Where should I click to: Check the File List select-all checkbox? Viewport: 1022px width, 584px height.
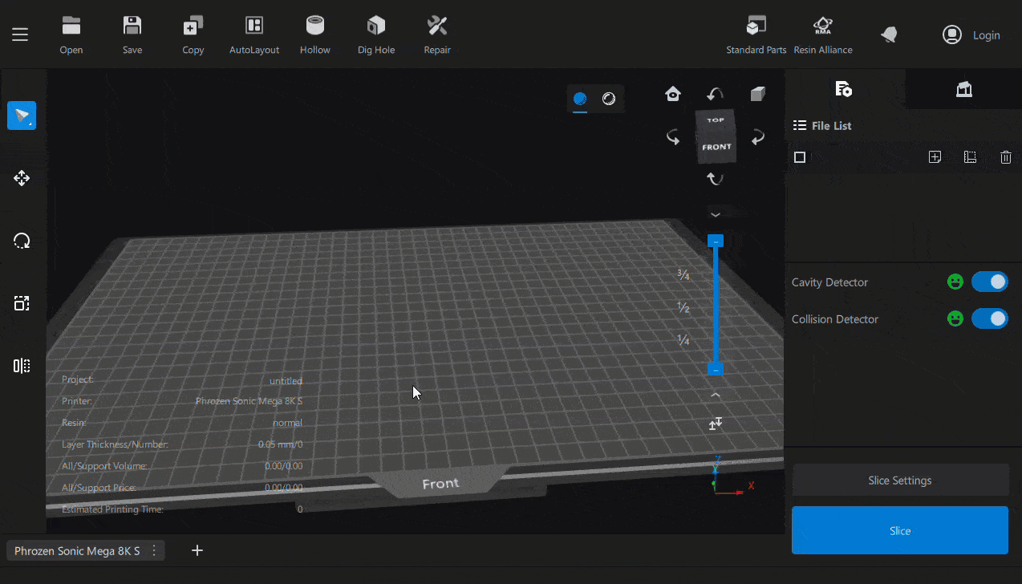[800, 157]
